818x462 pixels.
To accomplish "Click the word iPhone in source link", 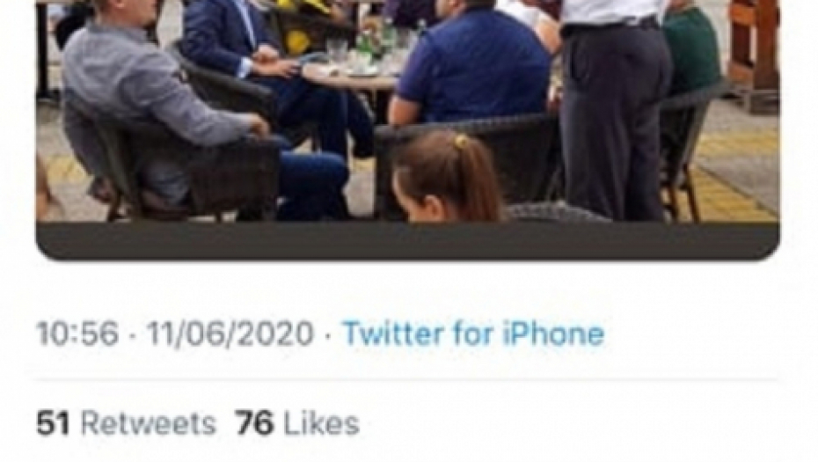I will pos(553,333).
